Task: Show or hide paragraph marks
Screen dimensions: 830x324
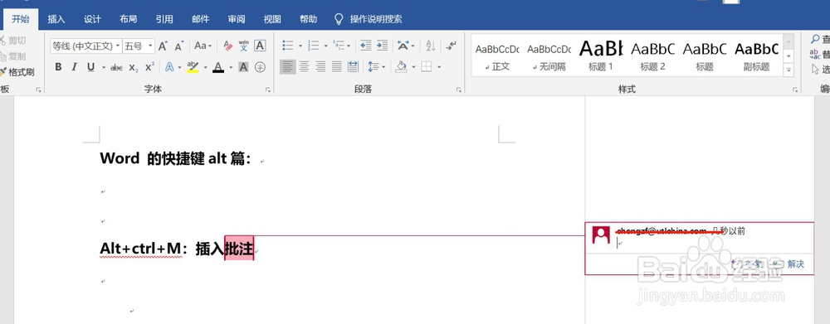Action: [x=451, y=46]
